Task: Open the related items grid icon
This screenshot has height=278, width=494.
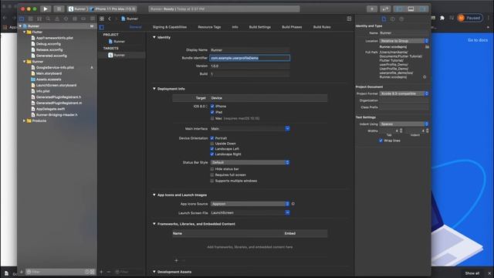Action: click(x=102, y=19)
